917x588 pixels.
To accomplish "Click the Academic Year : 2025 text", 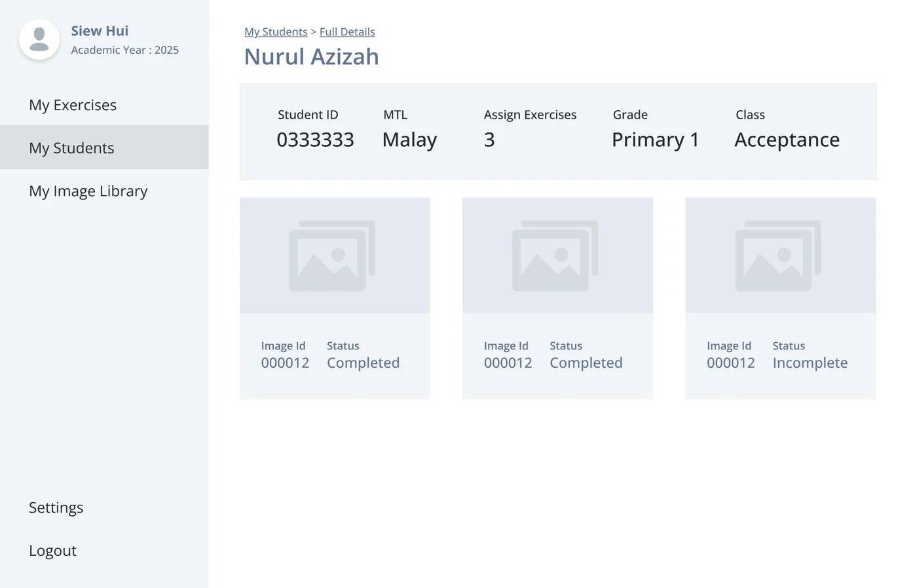I will click(125, 50).
